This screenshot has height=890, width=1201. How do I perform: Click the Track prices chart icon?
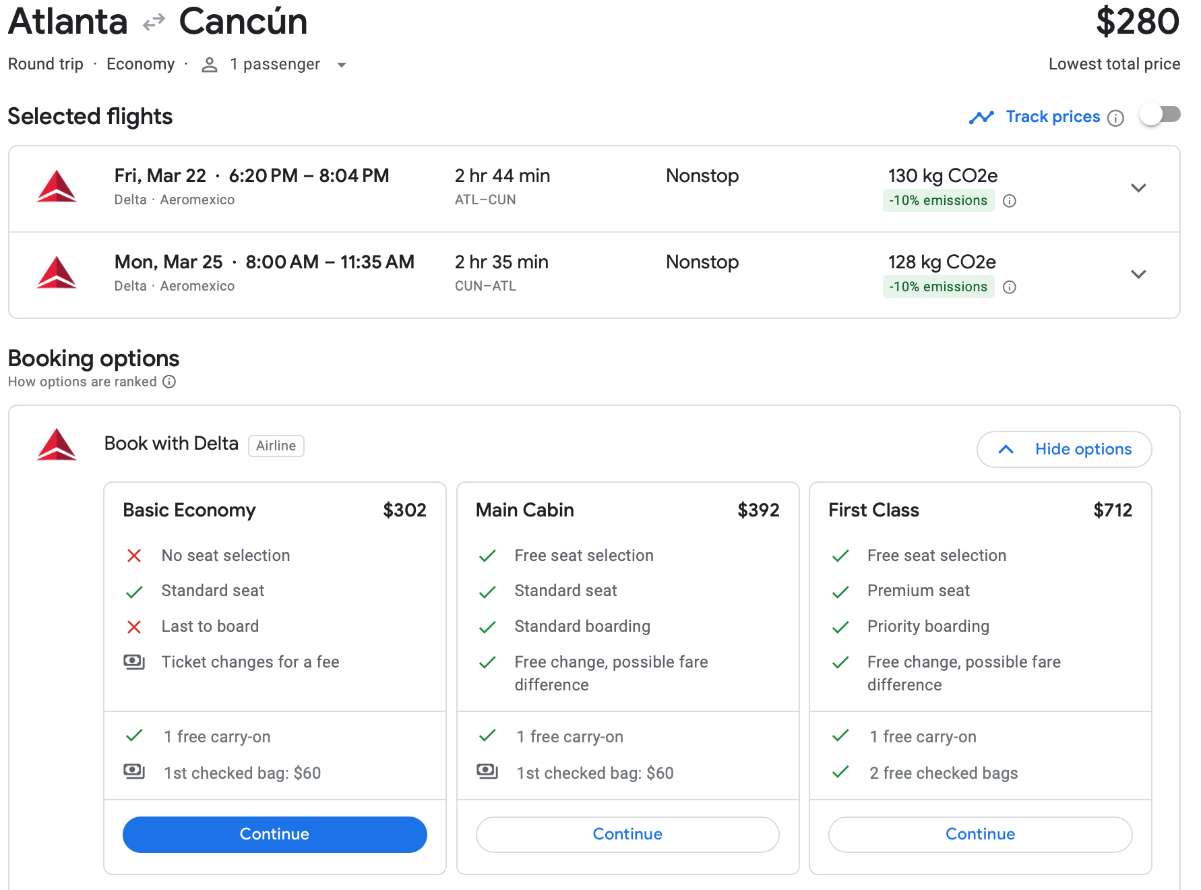point(981,117)
